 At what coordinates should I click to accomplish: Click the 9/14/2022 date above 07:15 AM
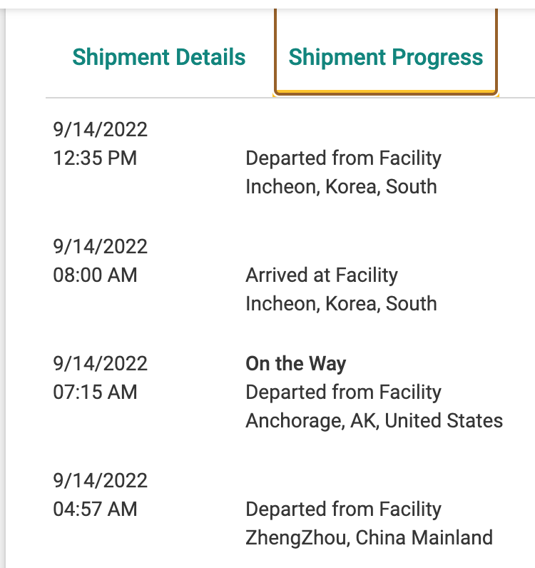point(101,363)
